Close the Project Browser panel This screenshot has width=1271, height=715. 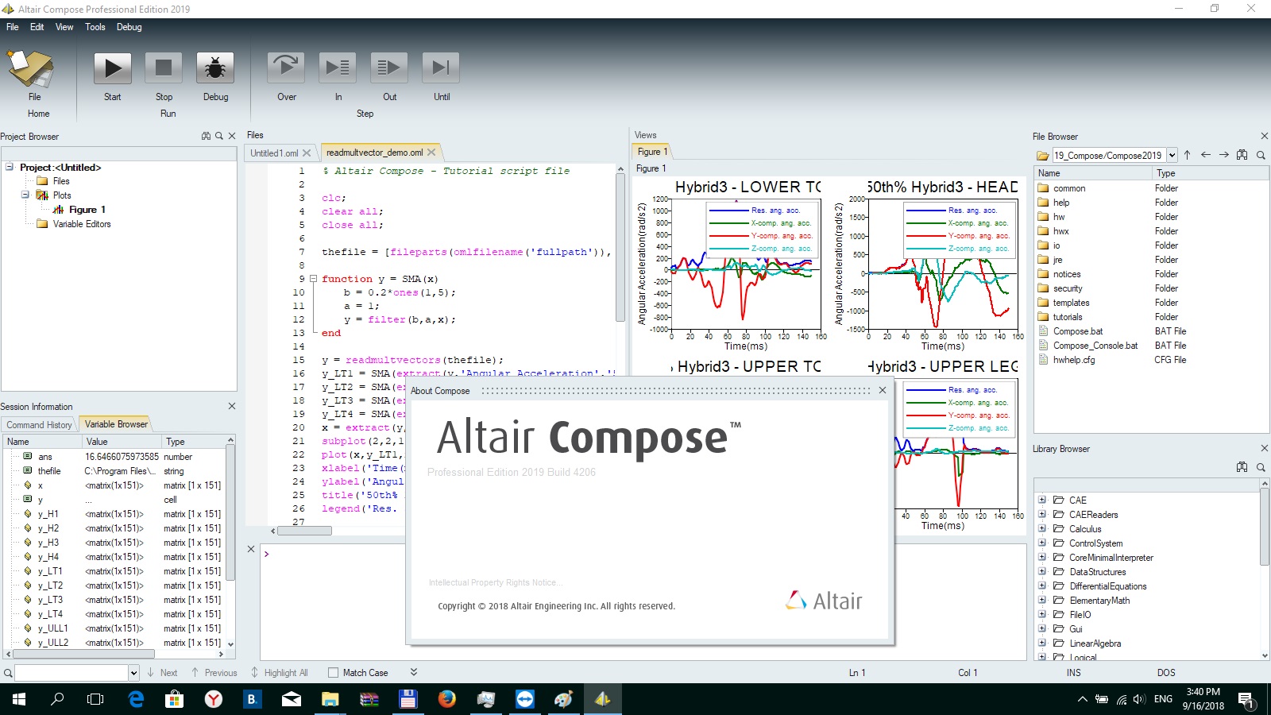click(x=232, y=136)
